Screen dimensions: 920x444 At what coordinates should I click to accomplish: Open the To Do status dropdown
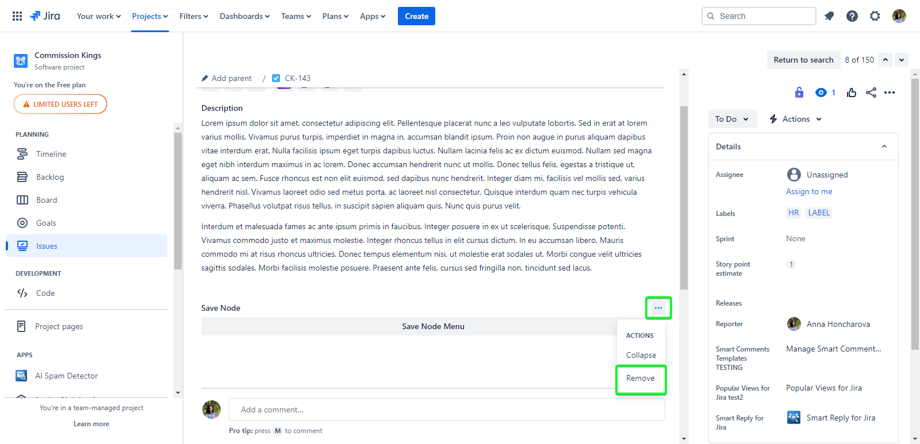click(732, 119)
